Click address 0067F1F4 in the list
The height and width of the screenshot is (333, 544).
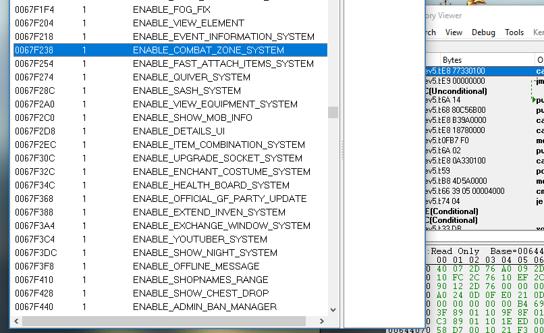(34, 9)
